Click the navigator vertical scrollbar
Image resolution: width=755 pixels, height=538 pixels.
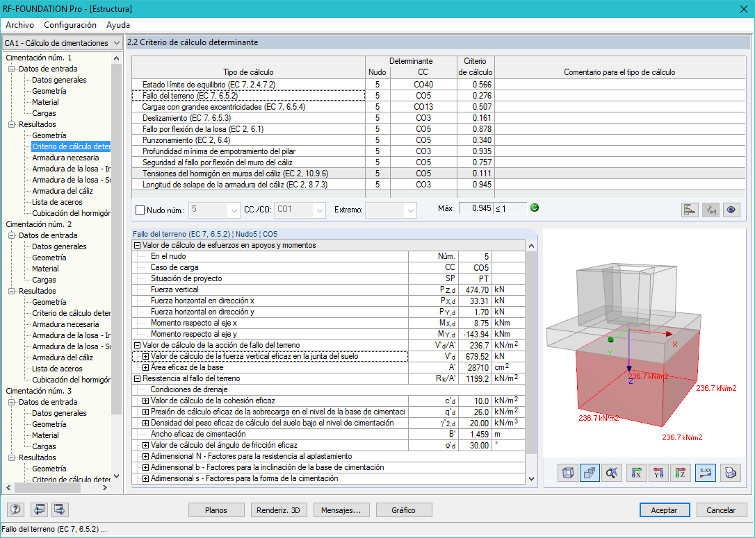click(x=116, y=238)
